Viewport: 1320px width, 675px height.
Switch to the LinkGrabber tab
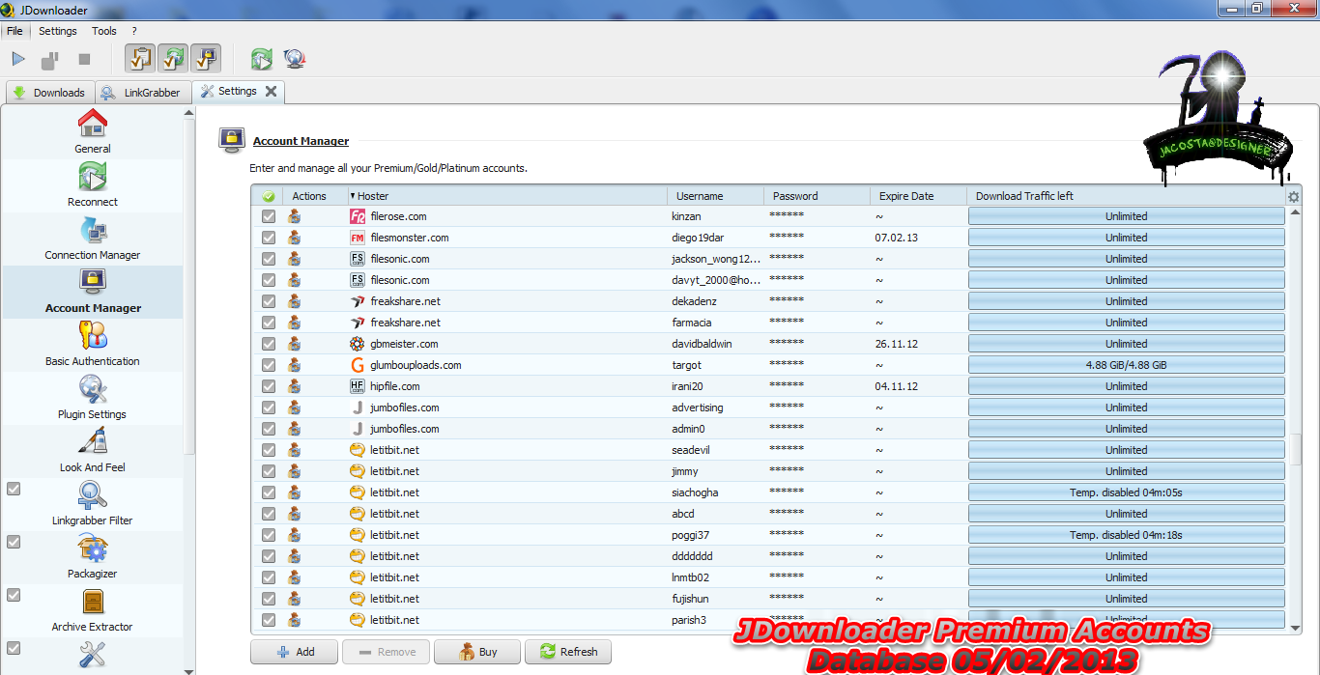click(142, 93)
